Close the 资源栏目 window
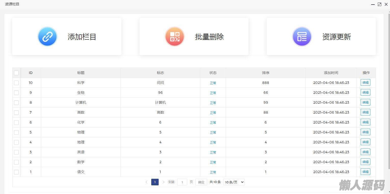 point(386,4)
